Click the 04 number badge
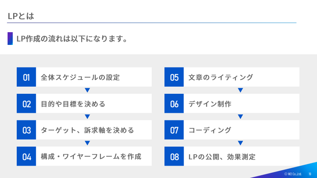 (x=26, y=156)
